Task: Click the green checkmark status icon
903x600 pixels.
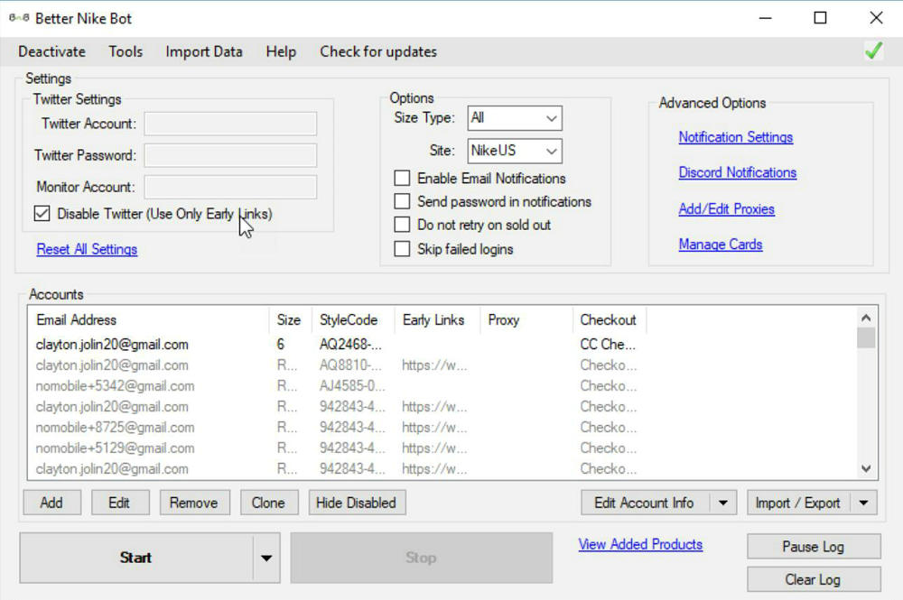Action: tap(873, 51)
